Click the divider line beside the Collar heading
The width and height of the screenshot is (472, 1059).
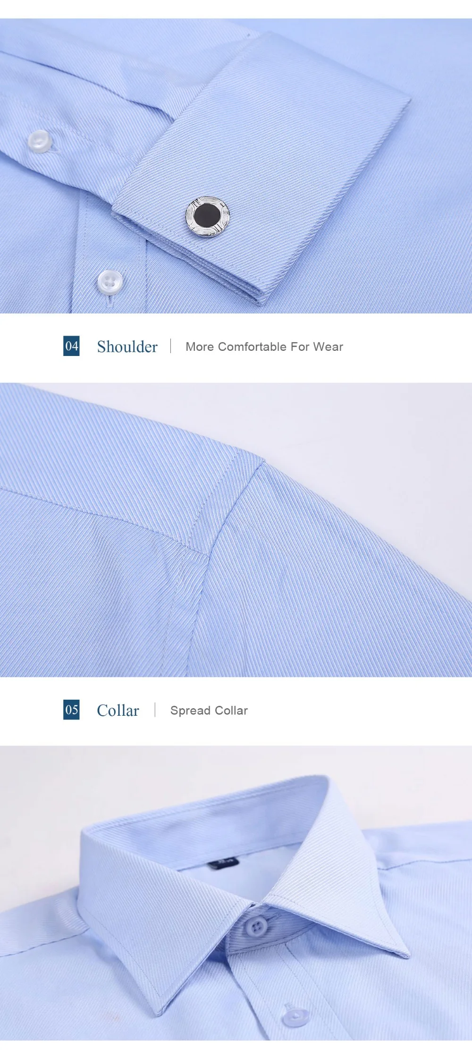click(155, 710)
